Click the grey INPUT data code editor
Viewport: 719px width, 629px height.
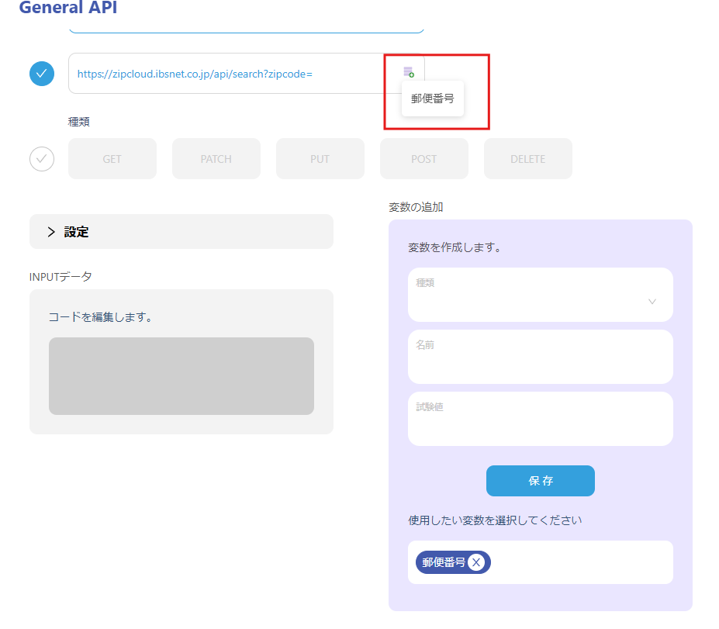point(181,376)
